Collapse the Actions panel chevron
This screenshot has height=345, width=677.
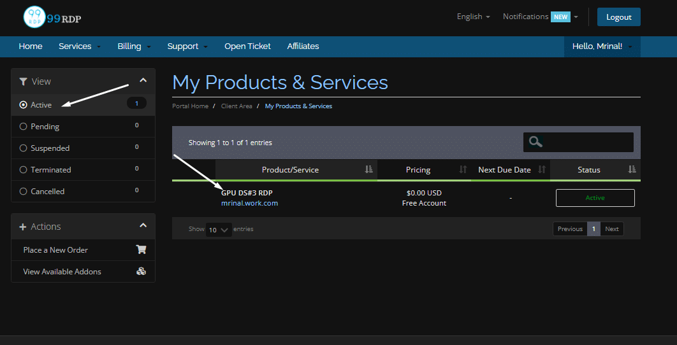click(143, 225)
